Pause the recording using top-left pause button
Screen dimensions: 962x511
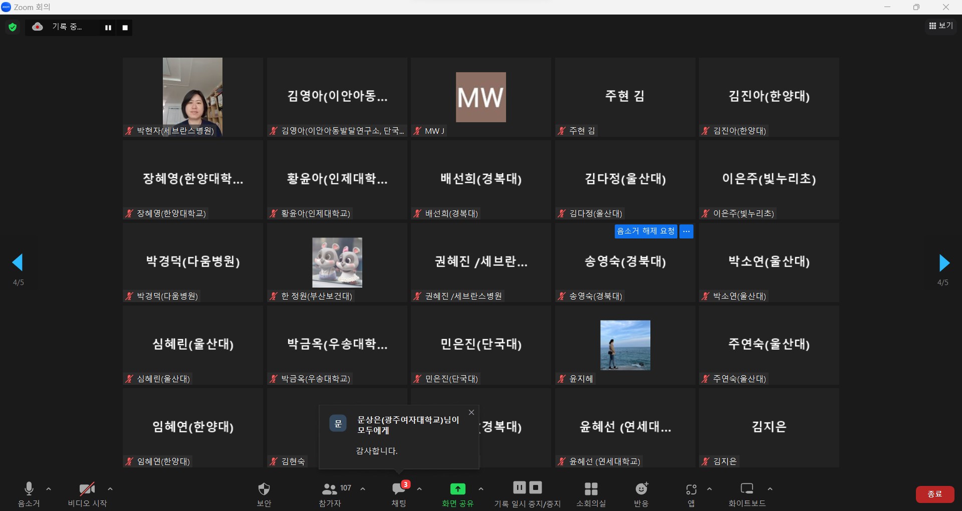pos(108,28)
